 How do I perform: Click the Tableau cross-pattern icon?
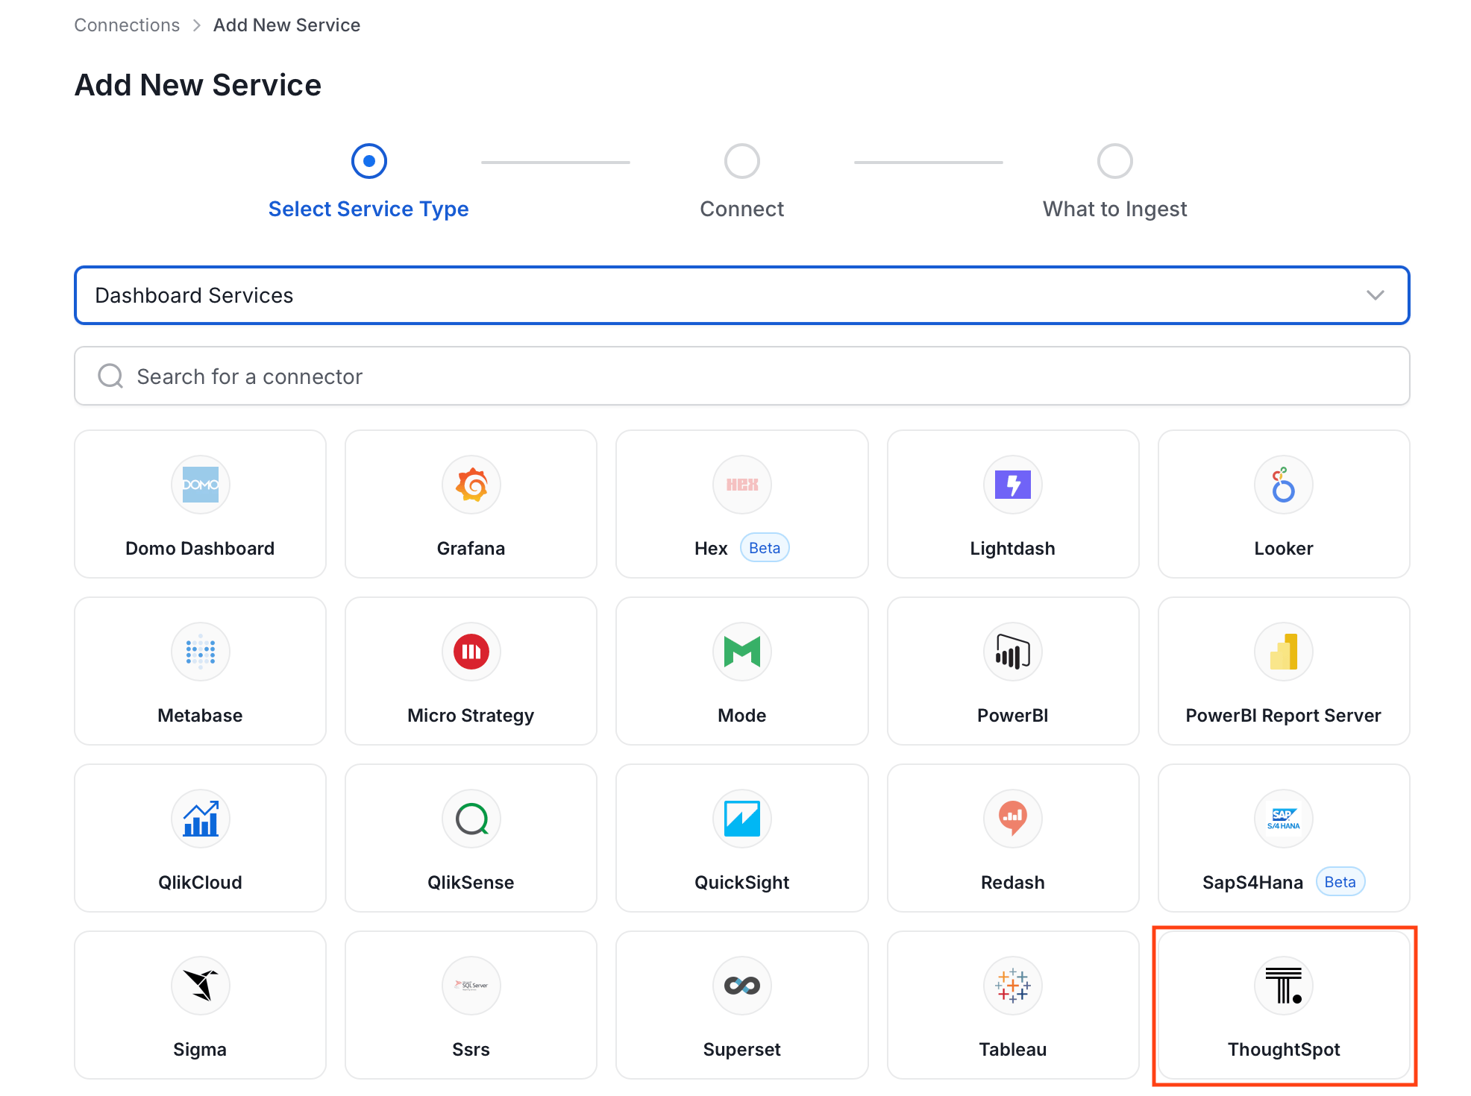tap(1012, 986)
